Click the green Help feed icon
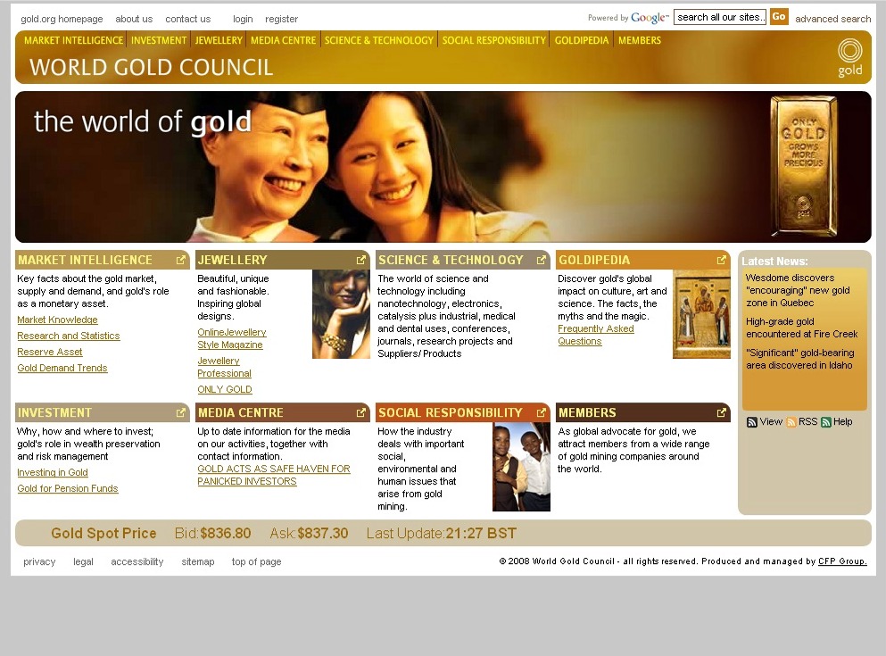The width and height of the screenshot is (886, 656). tap(826, 422)
